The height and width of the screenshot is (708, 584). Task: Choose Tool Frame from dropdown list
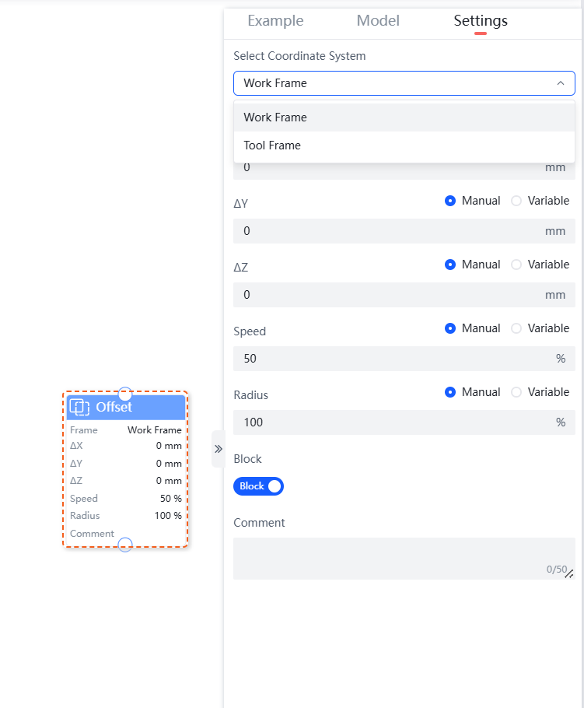pos(272,145)
